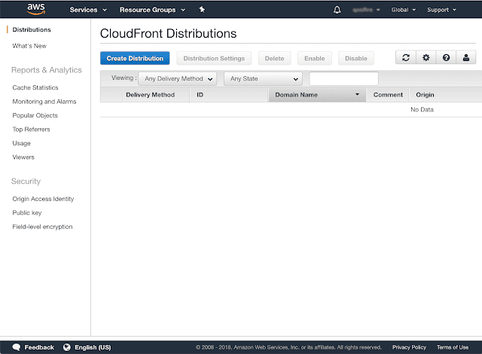This screenshot has height=354, width=482.
Task: Open table preferences gear icon
Action: 426,57
